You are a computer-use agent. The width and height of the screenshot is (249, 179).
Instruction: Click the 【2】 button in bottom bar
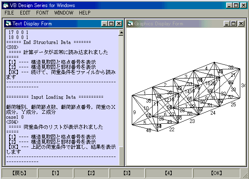91,173
